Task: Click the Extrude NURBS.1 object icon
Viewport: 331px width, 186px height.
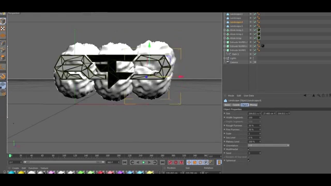Action: 228,46
